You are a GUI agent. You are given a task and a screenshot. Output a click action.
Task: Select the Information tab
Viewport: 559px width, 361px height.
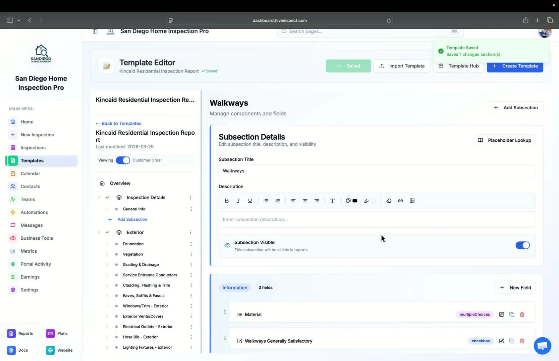point(235,288)
